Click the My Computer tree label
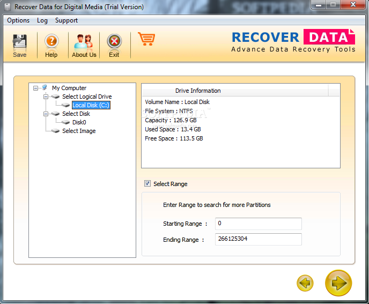Viewport: 369px width, 304px height. 69,88
